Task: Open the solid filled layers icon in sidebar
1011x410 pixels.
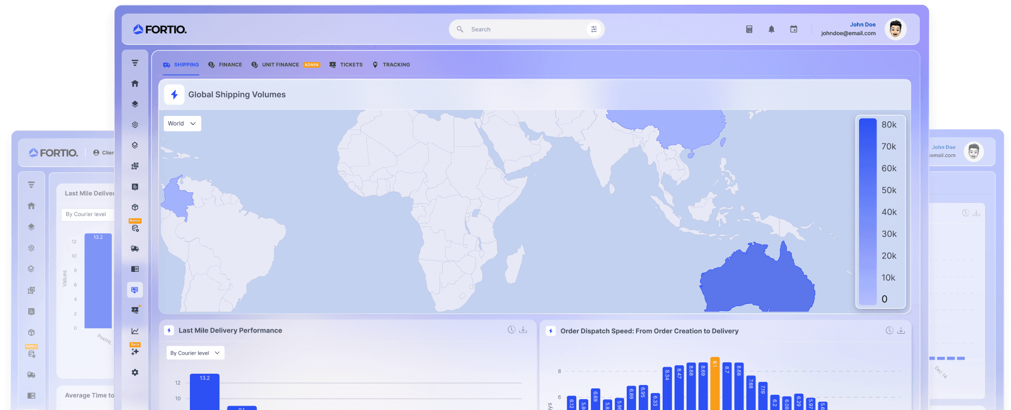Action: 135,104
